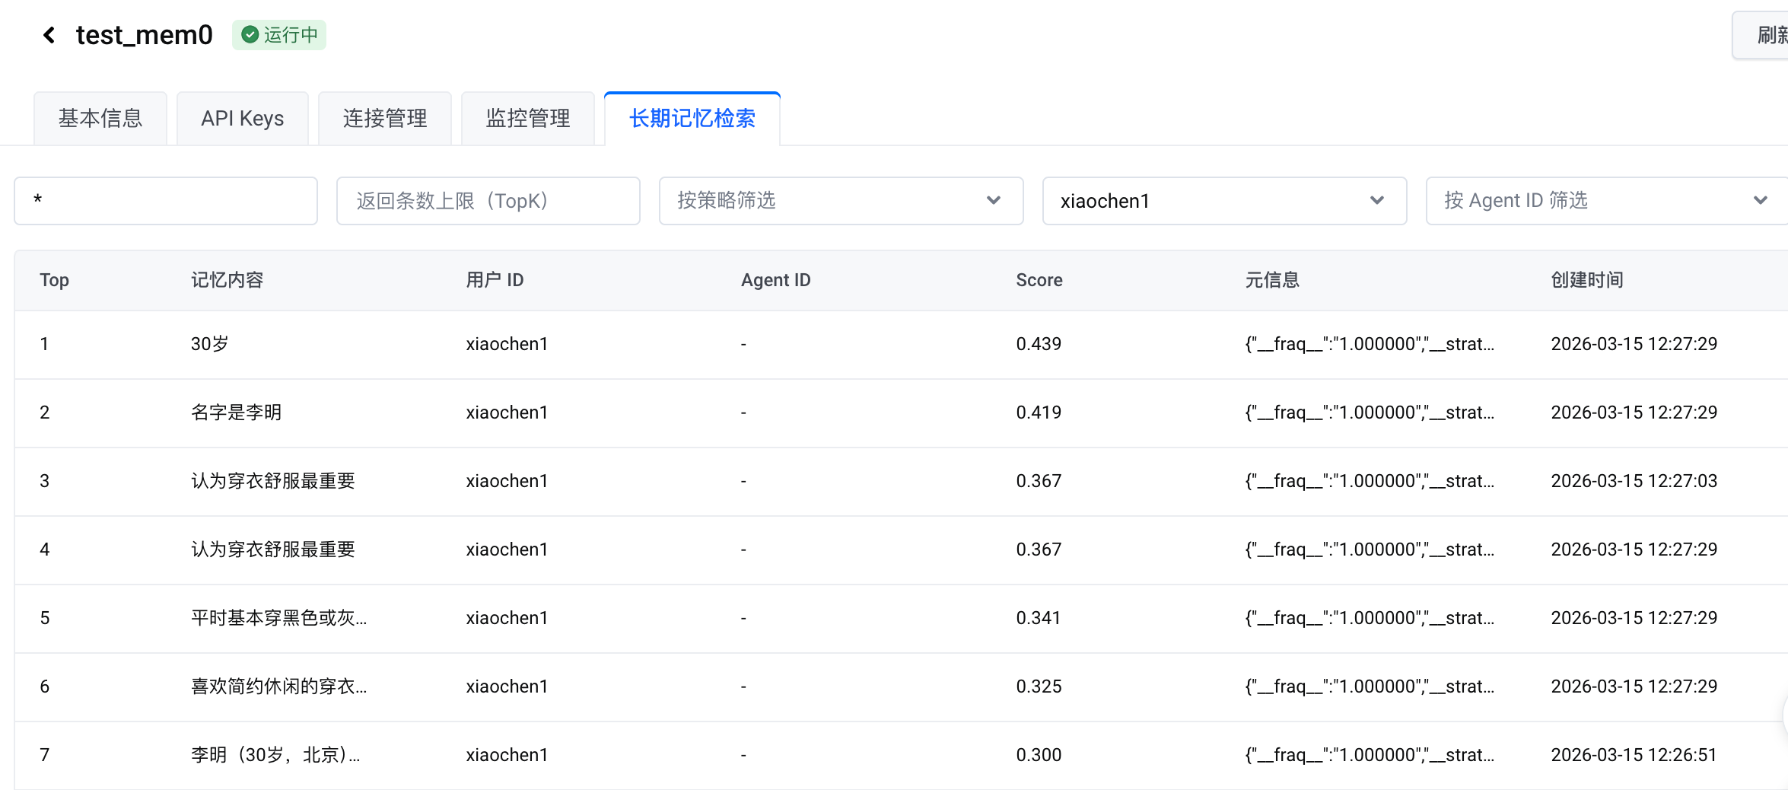Image resolution: width=1788 pixels, height=790 pixels.
Task: Click the 创建时间 column header
Action: click(1586, 280)
